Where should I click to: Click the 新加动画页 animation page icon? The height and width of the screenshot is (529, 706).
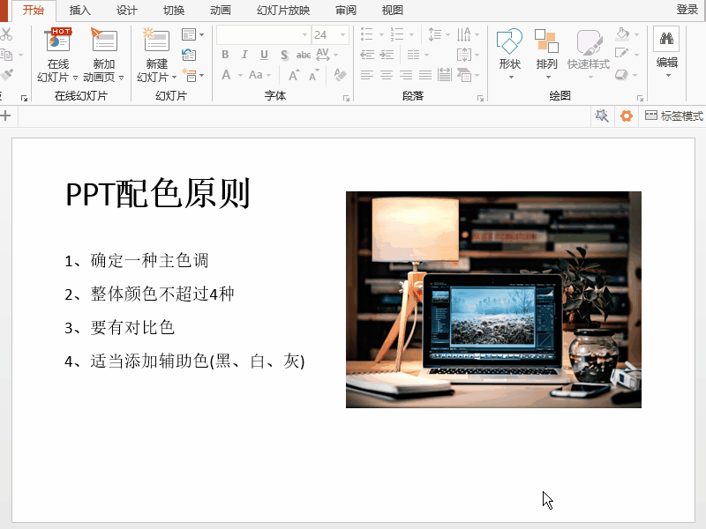[x=103, y=41]
